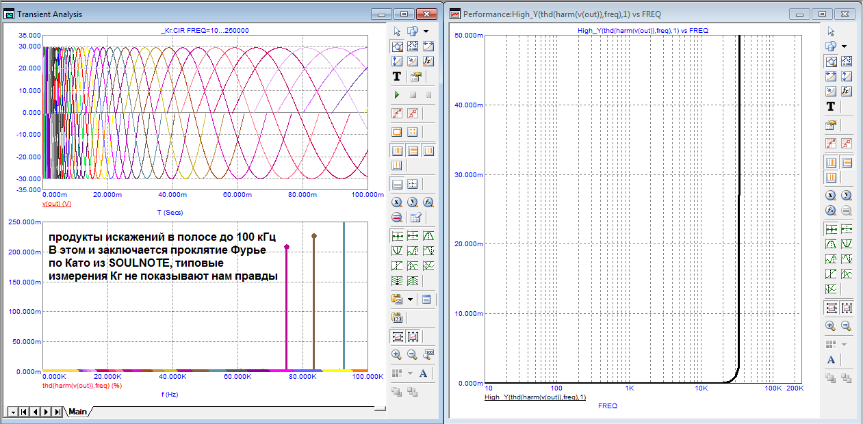Switch to the Main tab
This screenshot has width=863, height=424.
(x=77, y=412)
